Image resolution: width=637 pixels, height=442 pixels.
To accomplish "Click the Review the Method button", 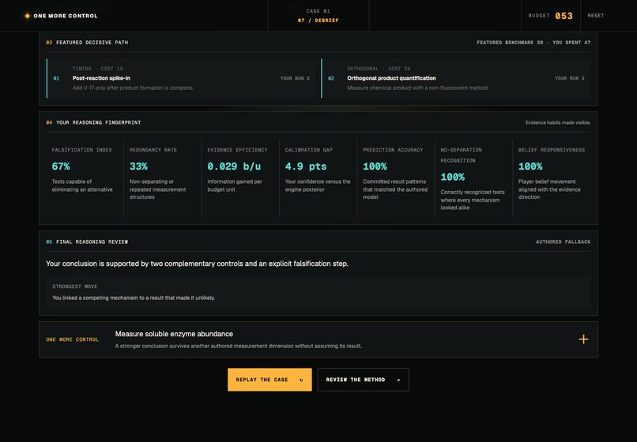I will click(x=364, y=380).
